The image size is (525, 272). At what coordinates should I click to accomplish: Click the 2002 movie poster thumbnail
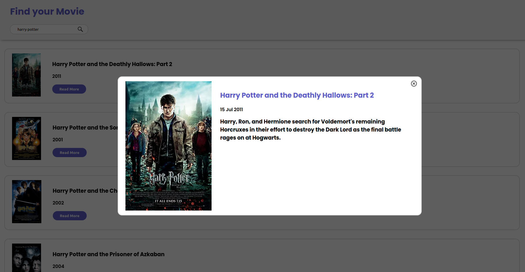coord(27,202)
